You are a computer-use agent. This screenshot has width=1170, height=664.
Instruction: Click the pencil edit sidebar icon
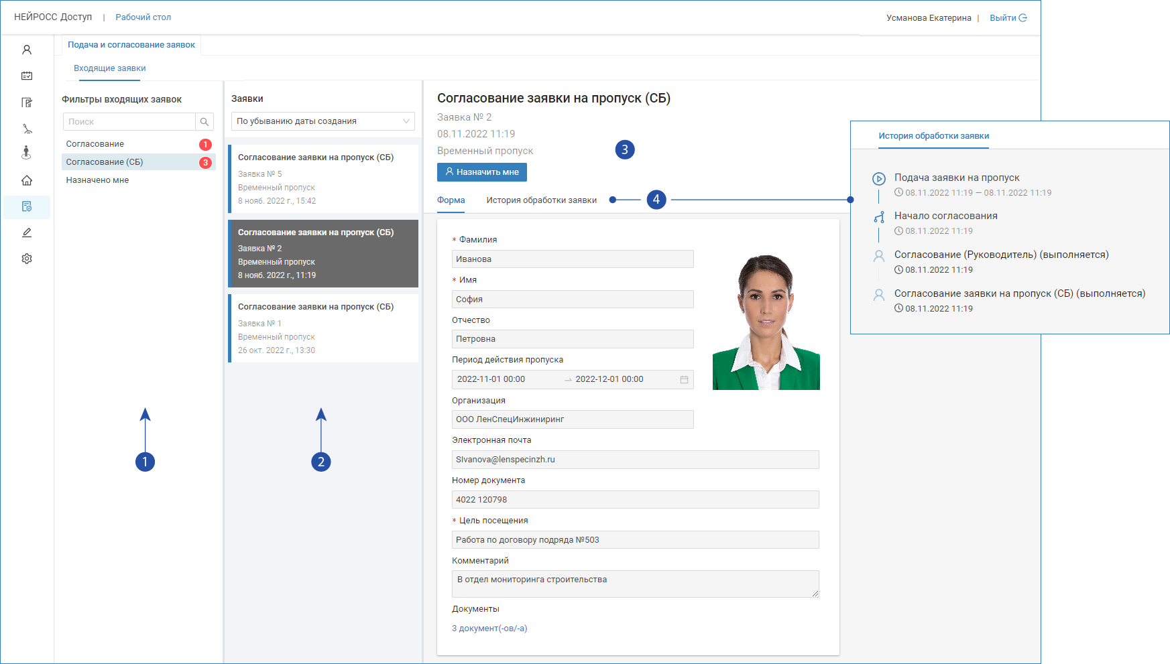tap(27, 233)
